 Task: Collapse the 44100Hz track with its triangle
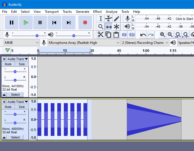4,95
